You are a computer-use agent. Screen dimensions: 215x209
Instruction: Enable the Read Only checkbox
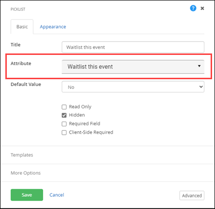tap(64, 107)
